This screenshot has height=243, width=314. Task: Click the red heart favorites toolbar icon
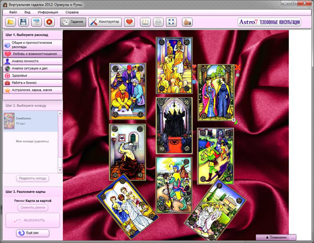[129, 22]
